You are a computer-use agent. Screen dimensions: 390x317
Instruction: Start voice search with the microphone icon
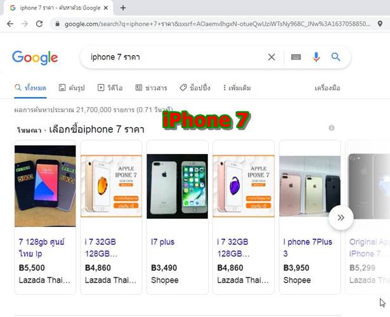[316, 57]
